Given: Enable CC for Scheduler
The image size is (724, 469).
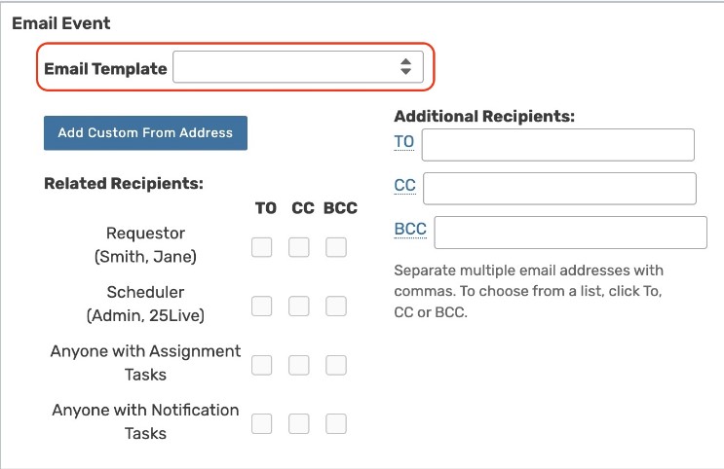Looking at the screenshot, I should (299, 307).
